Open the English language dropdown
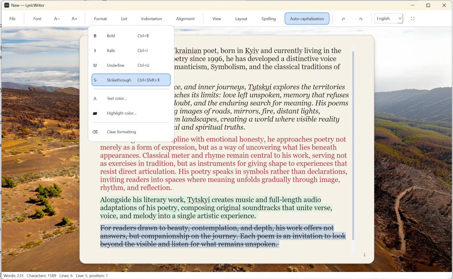Screen dimensions: 453x279 tap(388, 18)
